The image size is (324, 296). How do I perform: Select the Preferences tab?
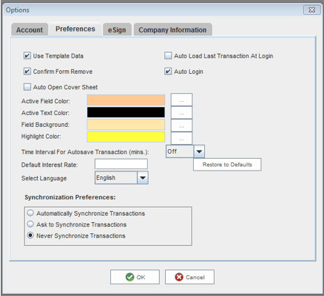coord(75,29)
